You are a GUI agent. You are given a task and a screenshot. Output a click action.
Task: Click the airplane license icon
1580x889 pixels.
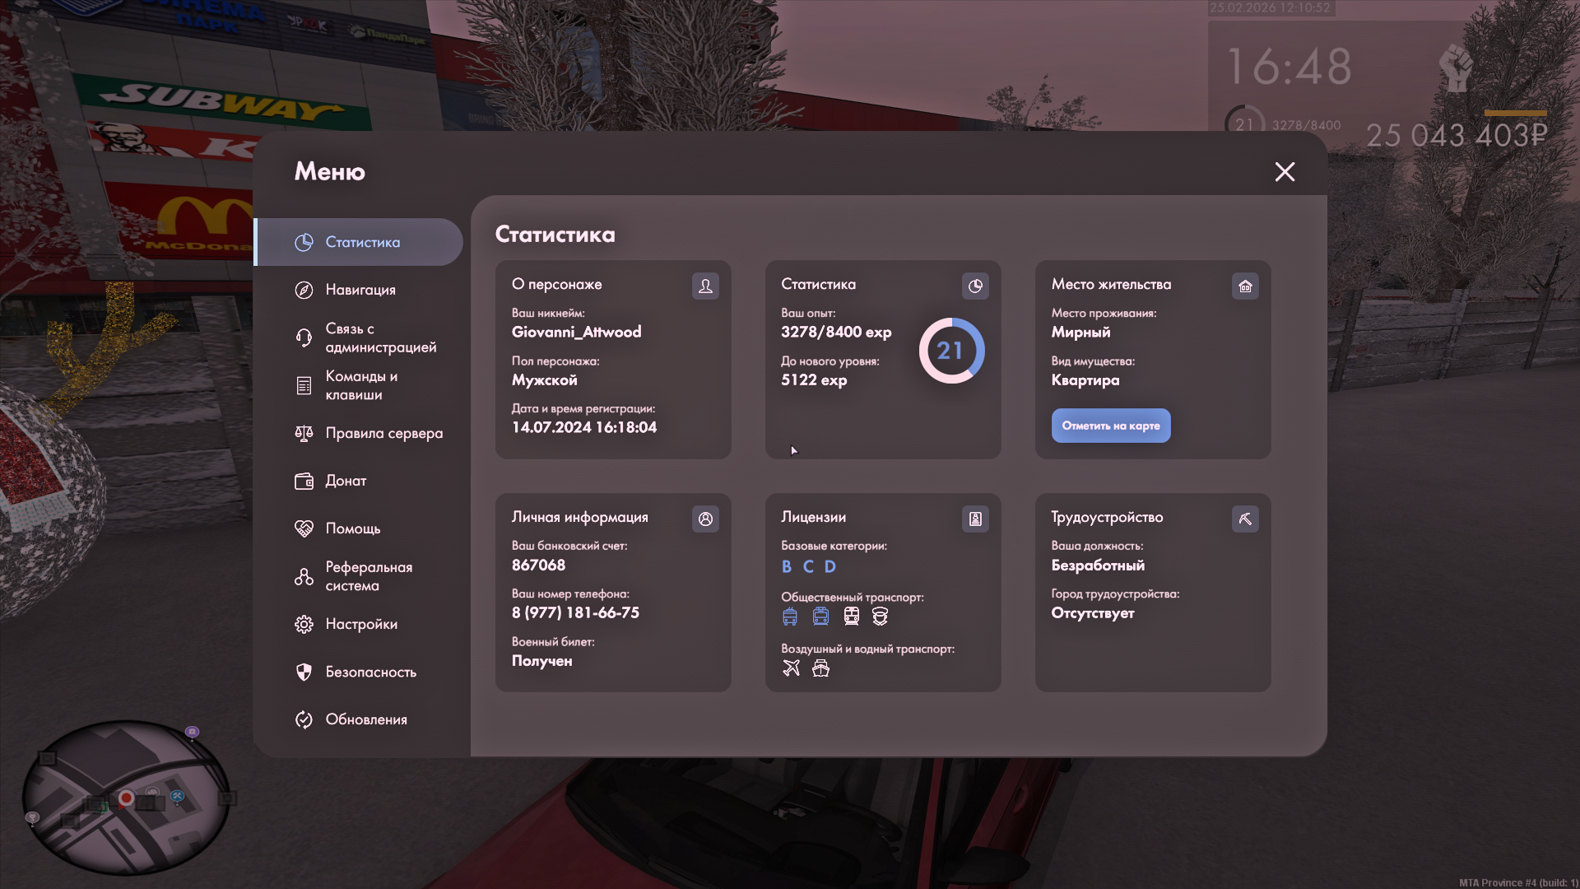click(791, 668)
